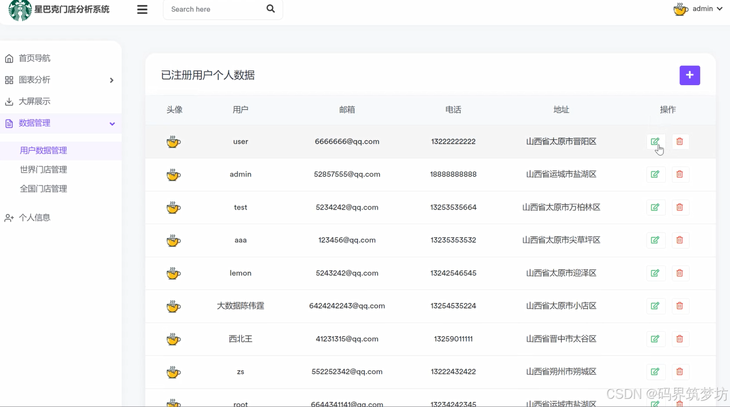Click the 个人信息 person icon
Image resolution: width=730 pixels, height=407 pixels.
tap(9, 218)
